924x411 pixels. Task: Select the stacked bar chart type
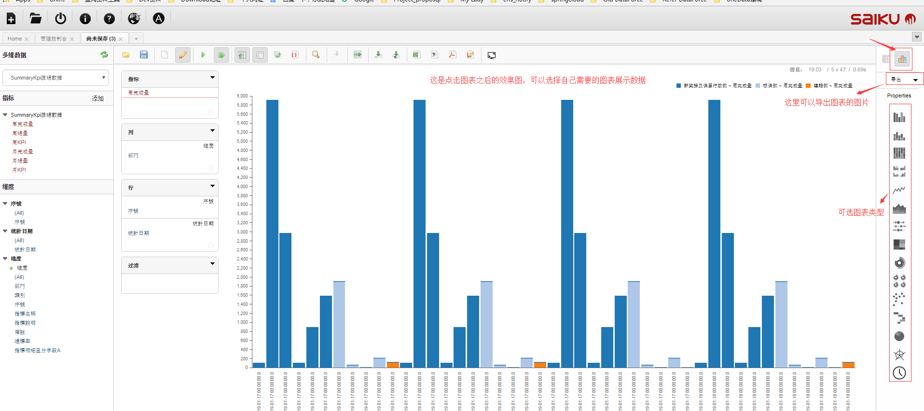(x=899, y=136)
